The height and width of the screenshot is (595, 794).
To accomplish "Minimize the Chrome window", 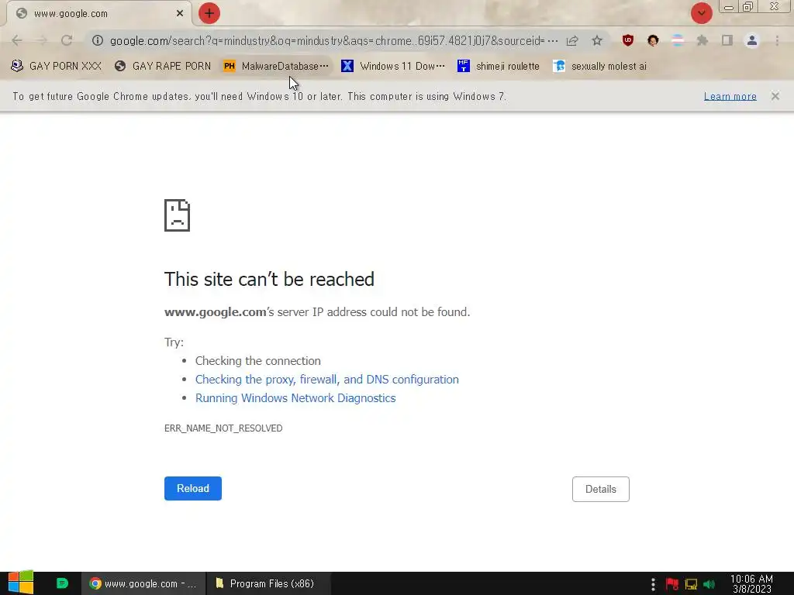I will pyautogui.click(x=729, y=8).
